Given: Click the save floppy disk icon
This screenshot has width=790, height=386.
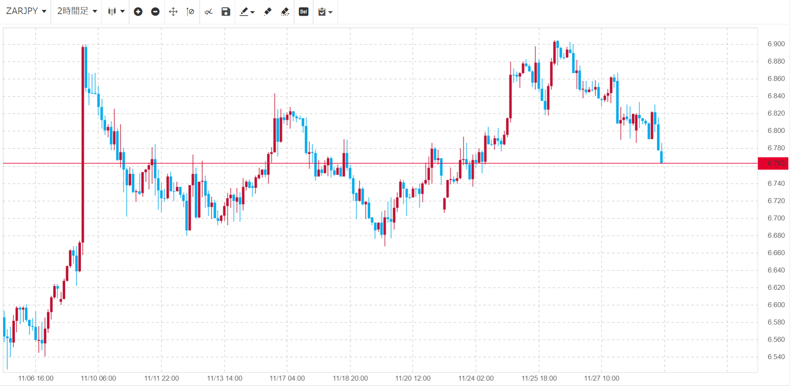Looking at the screenshot, I should tap(226, 12).
